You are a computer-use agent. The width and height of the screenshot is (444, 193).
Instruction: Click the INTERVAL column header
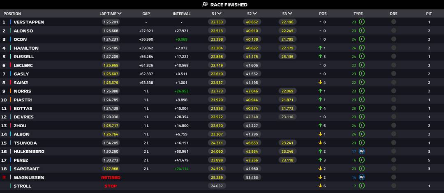(x=182, y=14)
